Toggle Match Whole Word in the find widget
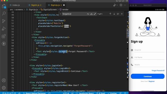 click(91, 14)
